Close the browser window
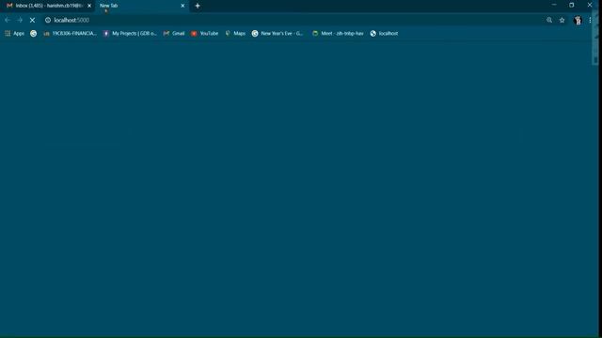The width and height of the screenshot is (602, 338). [x=590, y=5]
